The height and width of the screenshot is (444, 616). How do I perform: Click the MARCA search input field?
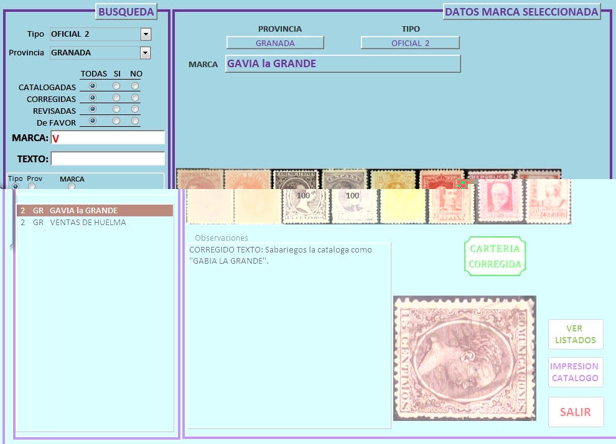108,138
